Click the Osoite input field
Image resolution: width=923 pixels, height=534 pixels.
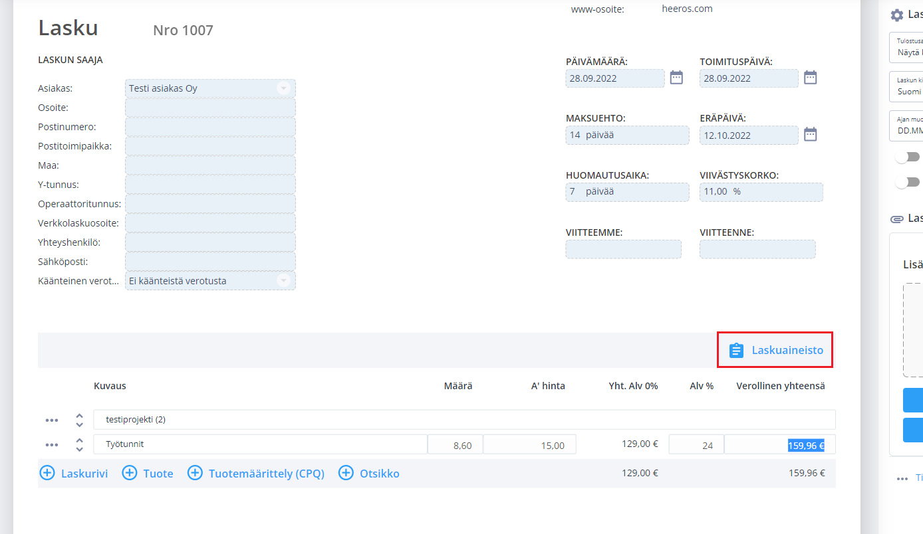click(x=210, y=108)
